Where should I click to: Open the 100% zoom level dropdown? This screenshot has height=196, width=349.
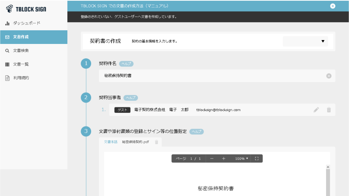coord(241,159)
